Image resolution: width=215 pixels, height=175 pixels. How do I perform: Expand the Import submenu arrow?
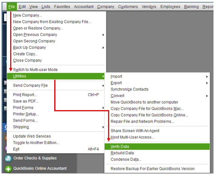point(207,77)
